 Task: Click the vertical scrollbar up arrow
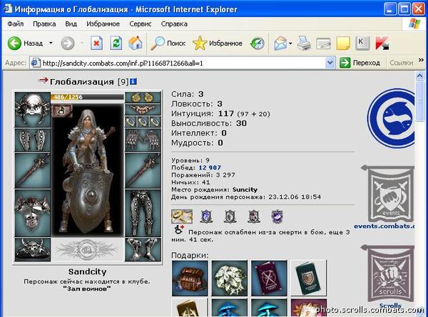[420, 76]
